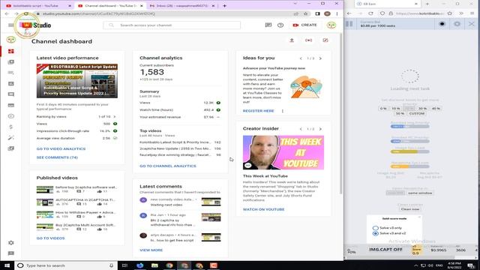Screen dimensions: 480x270
Task: Click the channel avatar in left sidebar
Action: click(x=11, y=40)
